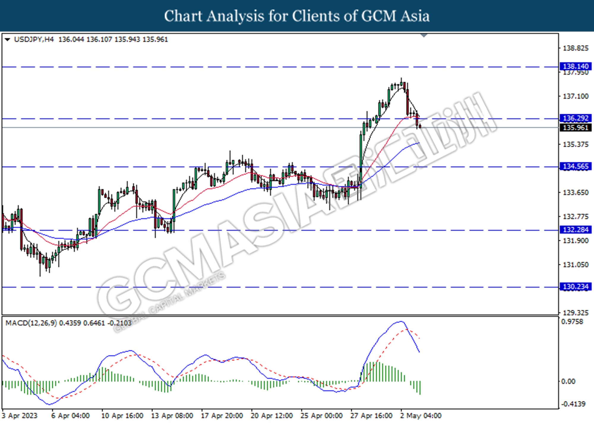Click the MACD scale value -0.4139
The image size is (594, 424).
point(573,404)
